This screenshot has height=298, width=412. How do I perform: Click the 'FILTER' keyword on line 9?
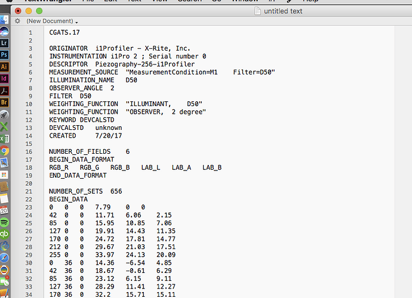[61, 96]
